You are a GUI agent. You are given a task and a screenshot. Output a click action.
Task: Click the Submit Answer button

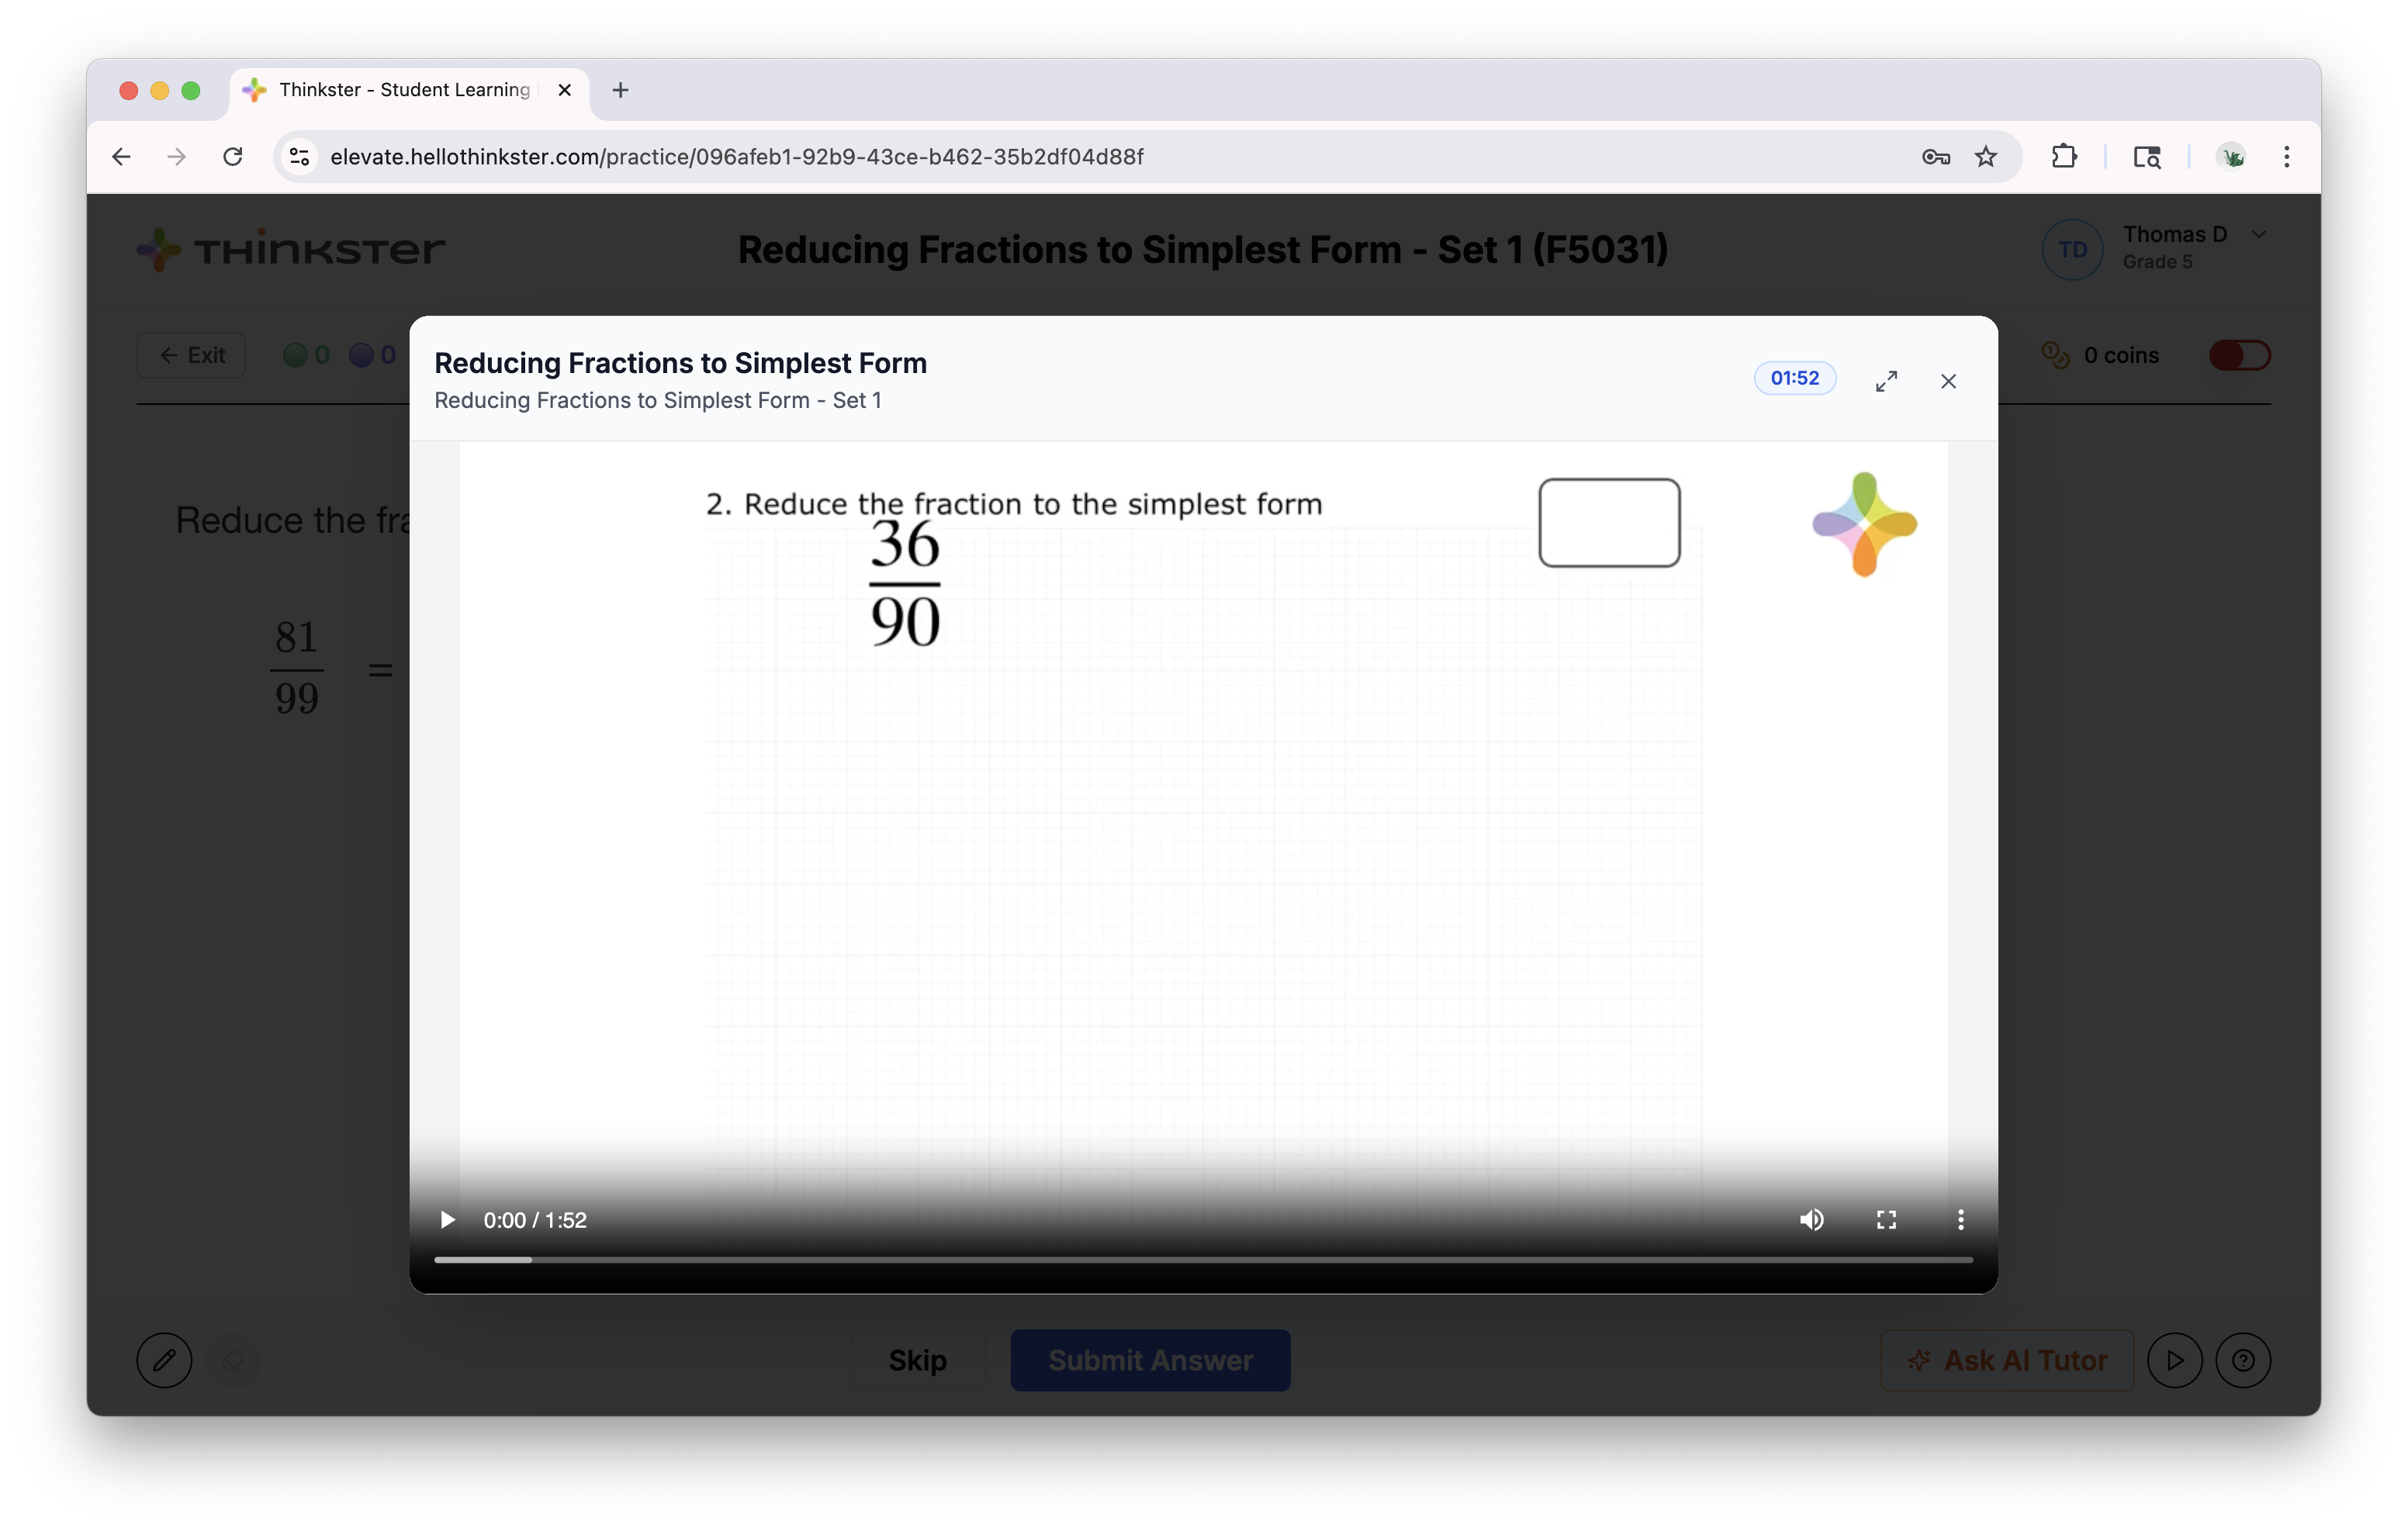pyautogui.click(x=1149, y=1360)
